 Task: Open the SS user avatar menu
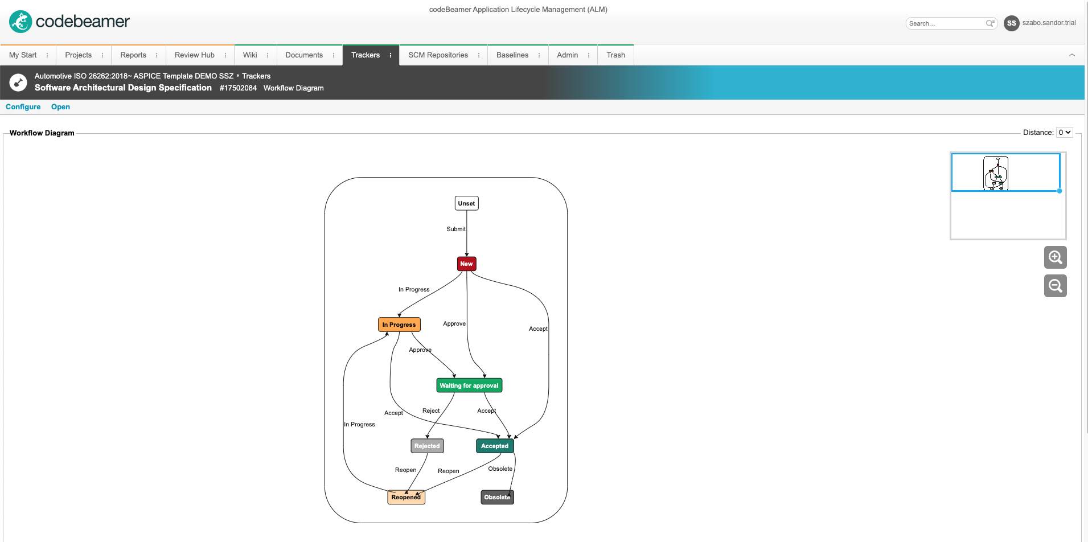pos(1011,23)
